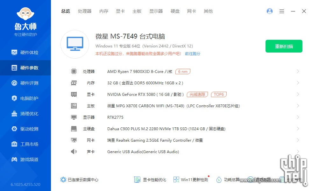312x191 pixels.
Task: Click the main hard disk icon
Action: tap(74, 129)
